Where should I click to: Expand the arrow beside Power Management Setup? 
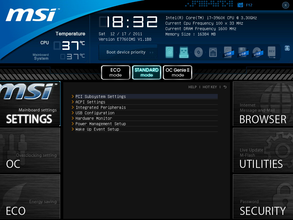point(73,123)
